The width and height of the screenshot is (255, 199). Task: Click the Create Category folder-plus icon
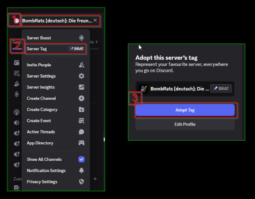click(x=82, y=110)
